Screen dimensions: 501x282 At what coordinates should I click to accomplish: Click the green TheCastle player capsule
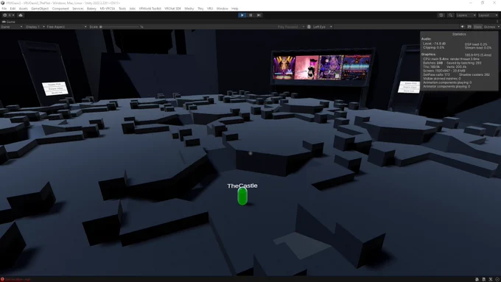[x=242, y=196]
